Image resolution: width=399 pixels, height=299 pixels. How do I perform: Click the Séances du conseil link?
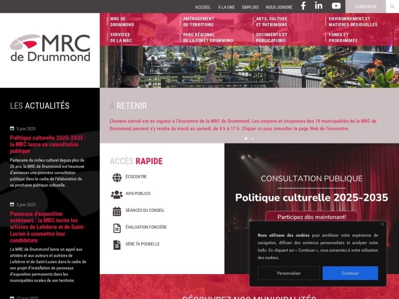[x=145, y=210]
